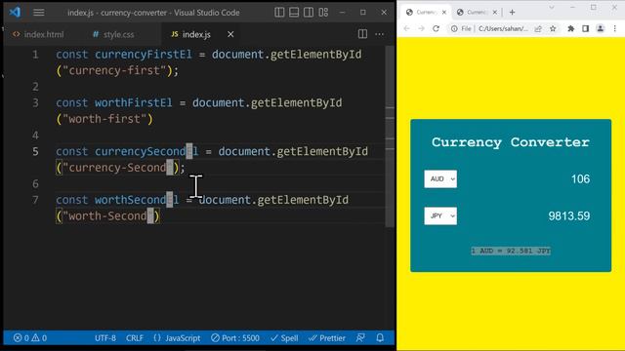Split the editor right
This screenshot has height=351, width=625.
(x=362, y=34)
